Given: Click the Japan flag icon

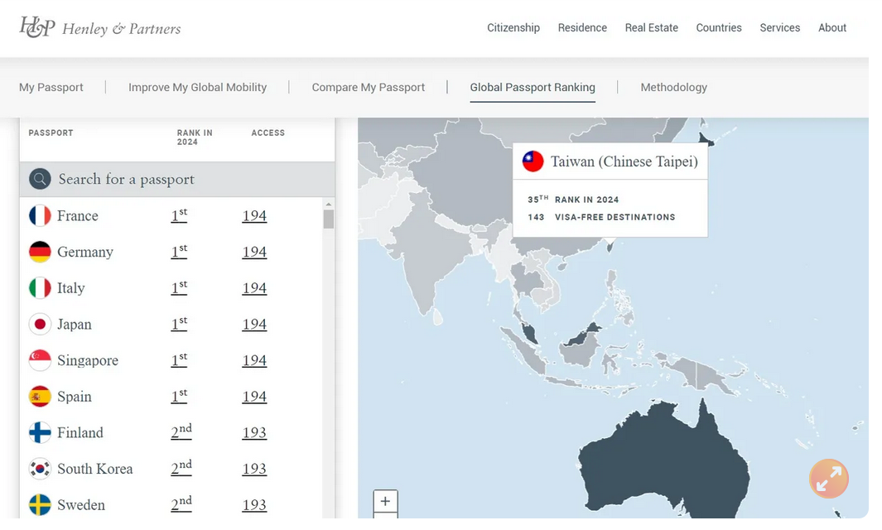Looking at the screenshot, I should [40, 324].
